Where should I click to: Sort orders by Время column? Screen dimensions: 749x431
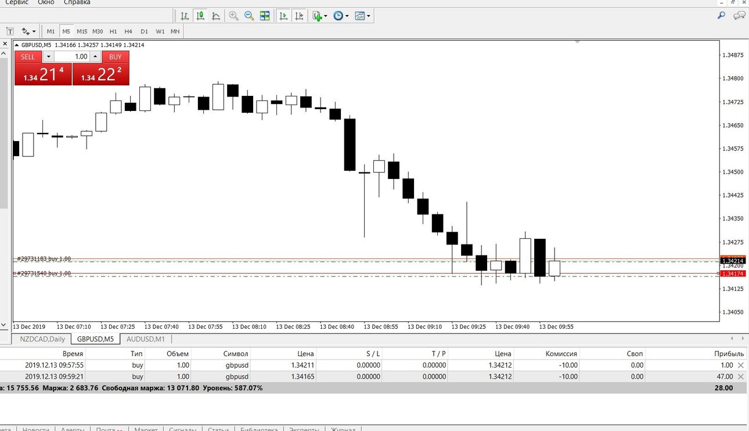[x=73, y=353]
